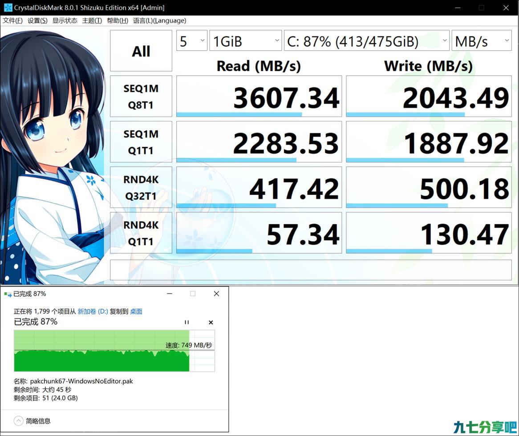This screenshot has height=436, width=519.
Task: Minimize the CrystalDiskMark window
Action: point(458,8)
